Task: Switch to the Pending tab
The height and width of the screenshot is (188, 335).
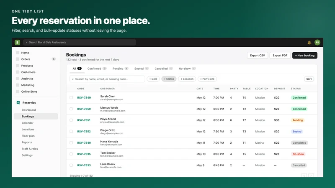Action: [120, 69]
